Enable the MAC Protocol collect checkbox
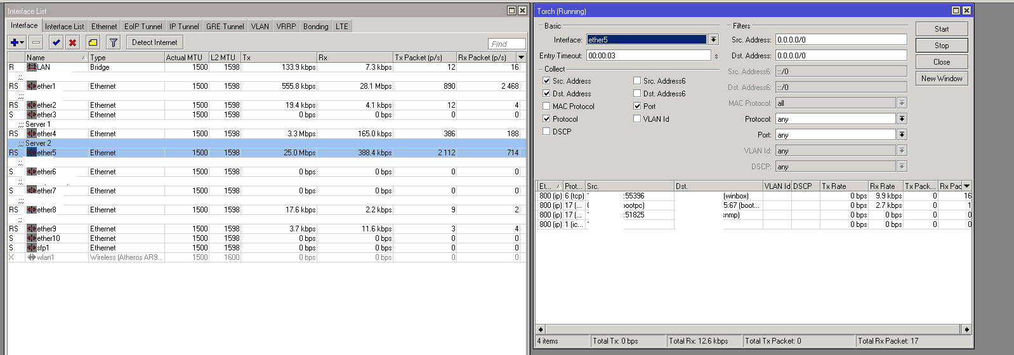The image size is (1014, 355). (x=546, y=106)
